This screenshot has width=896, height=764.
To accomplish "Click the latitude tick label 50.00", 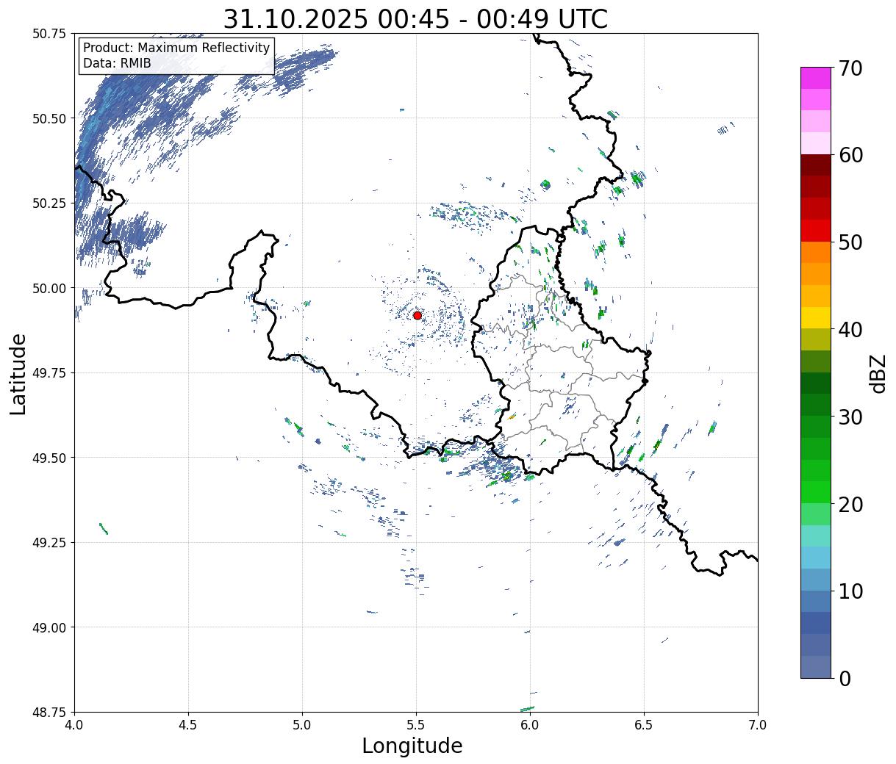I will click(x=49, y=288).
